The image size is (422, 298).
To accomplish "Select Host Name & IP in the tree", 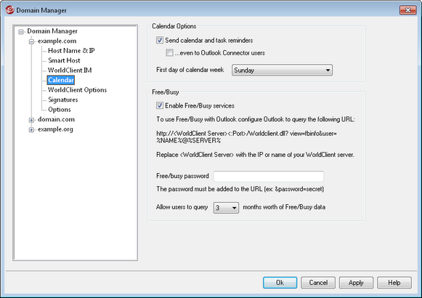I will point(71,51).
